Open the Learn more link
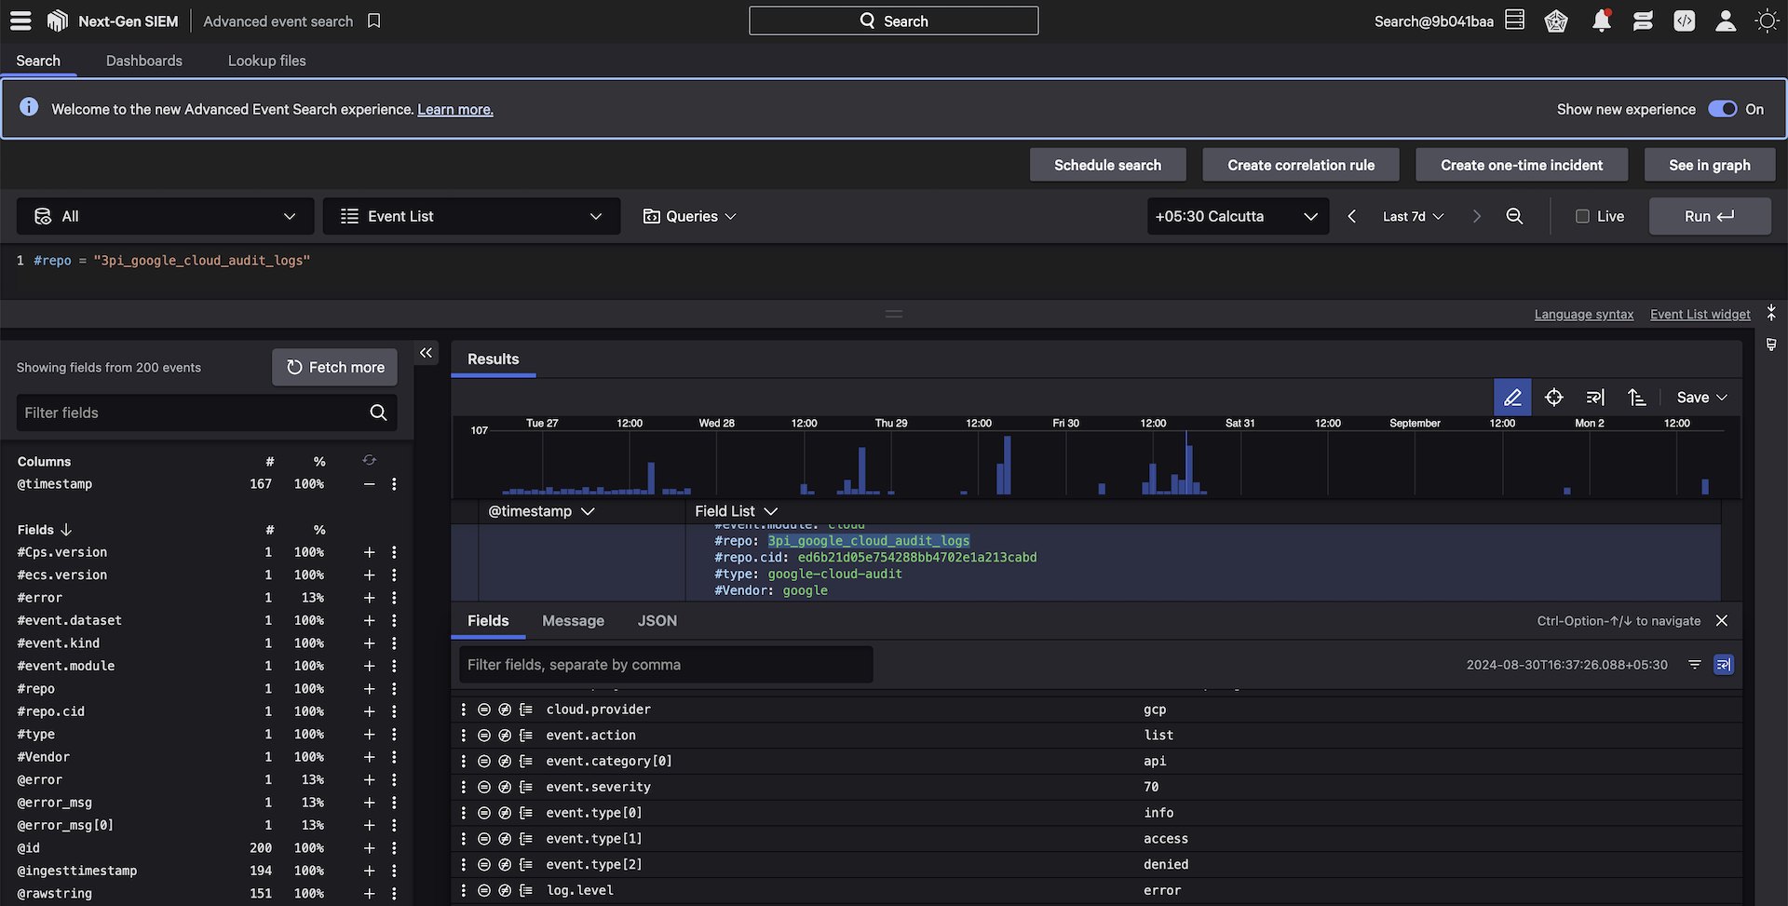The image size is (1788, 906). 454,110
